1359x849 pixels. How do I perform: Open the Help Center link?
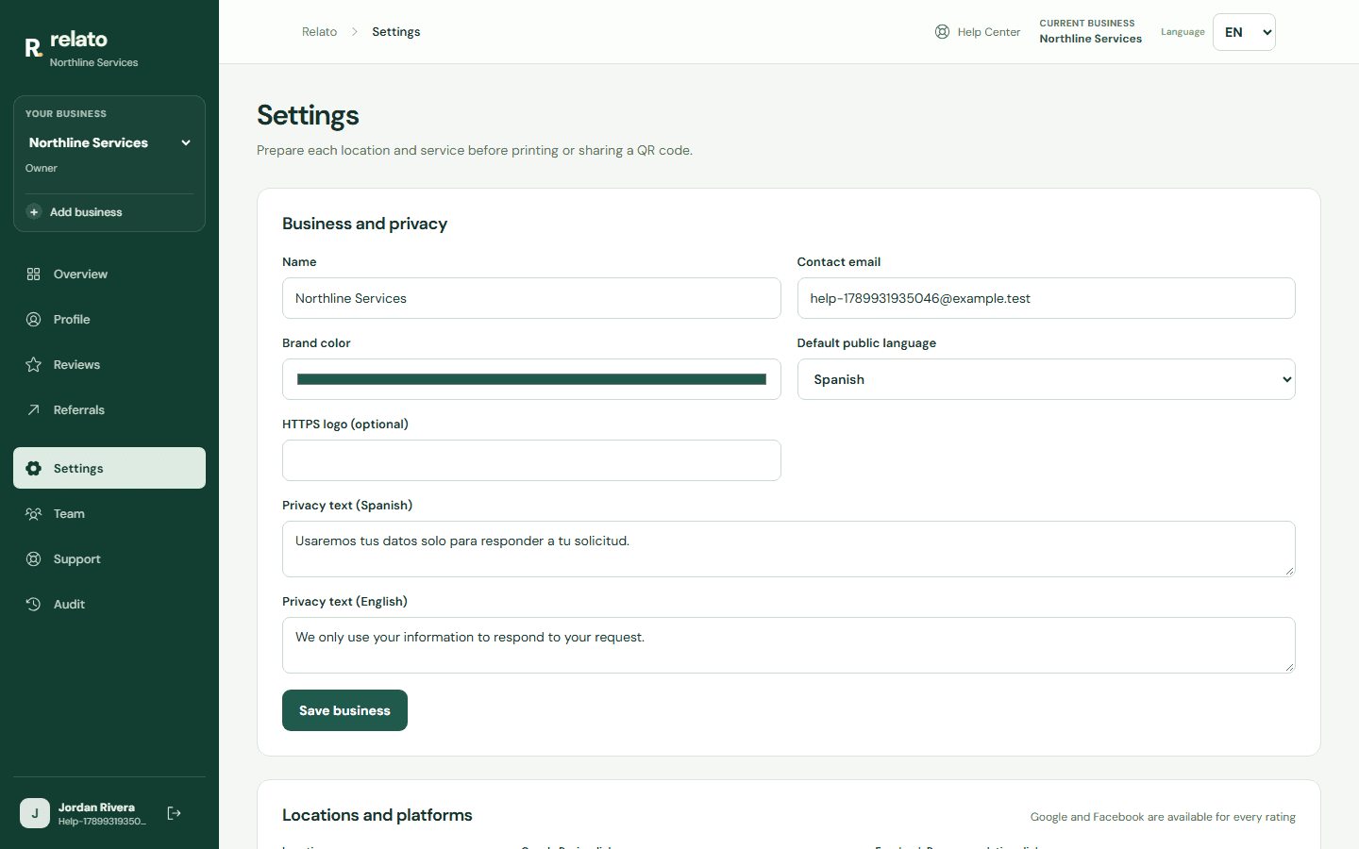point(978,32)
